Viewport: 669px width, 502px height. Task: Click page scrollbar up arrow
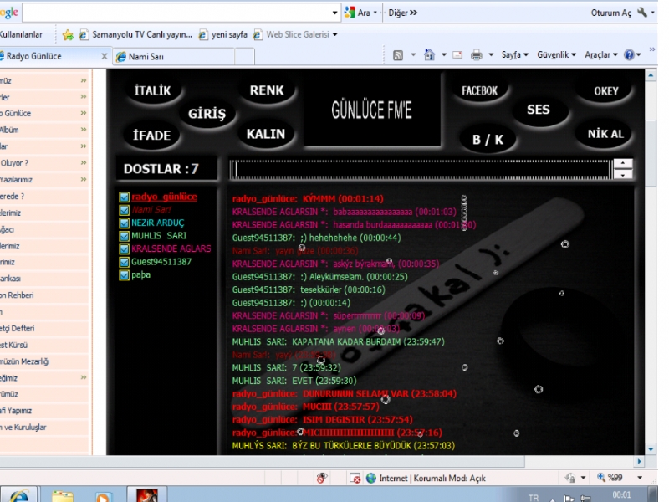tap(651, 75)
